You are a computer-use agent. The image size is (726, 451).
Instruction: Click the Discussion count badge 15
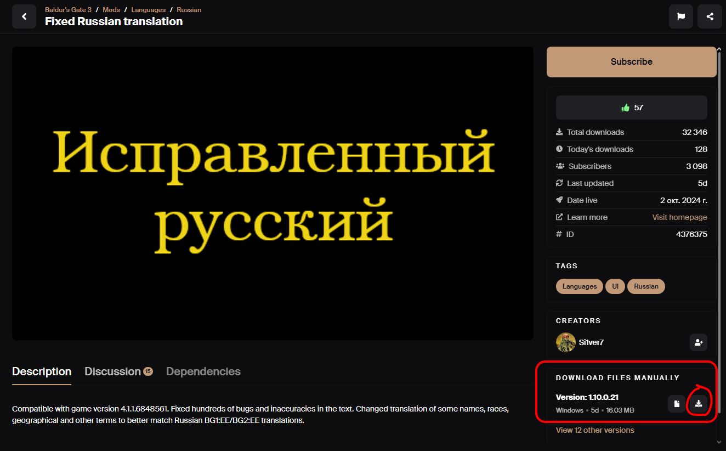[148, 371]
